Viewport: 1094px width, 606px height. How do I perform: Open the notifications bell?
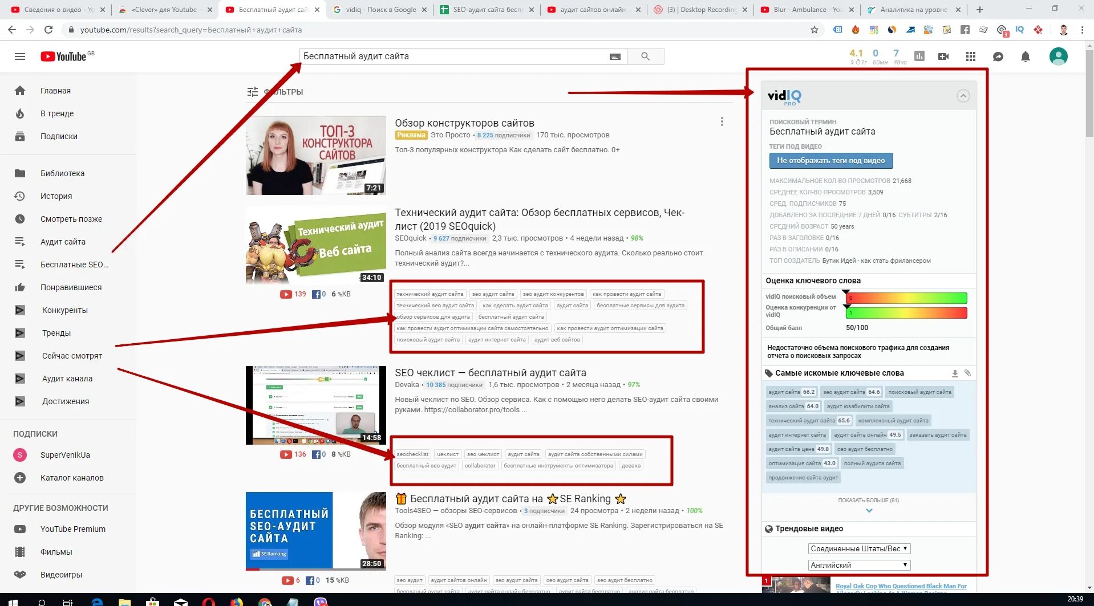tap(1026, 56)
